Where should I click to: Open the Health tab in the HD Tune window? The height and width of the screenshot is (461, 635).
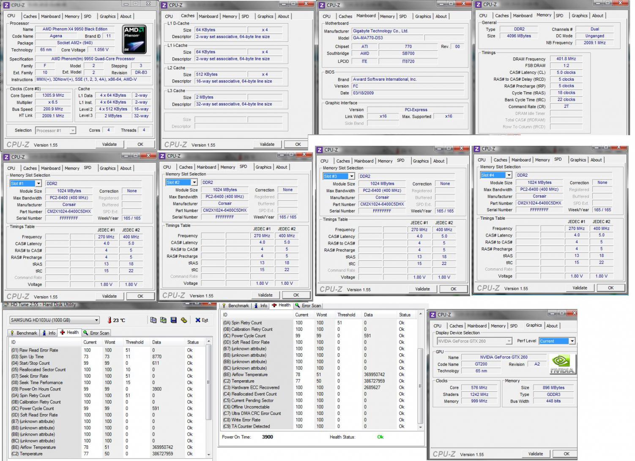(69, 333)
